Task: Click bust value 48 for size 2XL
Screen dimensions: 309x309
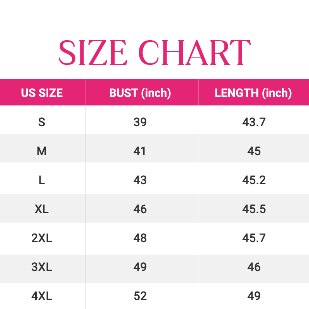Action: coord(140,238)
